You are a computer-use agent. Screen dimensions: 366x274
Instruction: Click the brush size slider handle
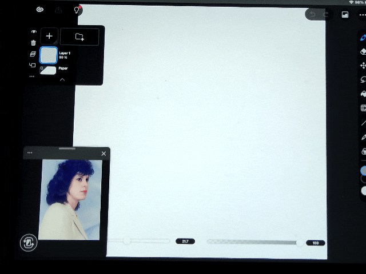pyautogui.click(x=127, y=240)
